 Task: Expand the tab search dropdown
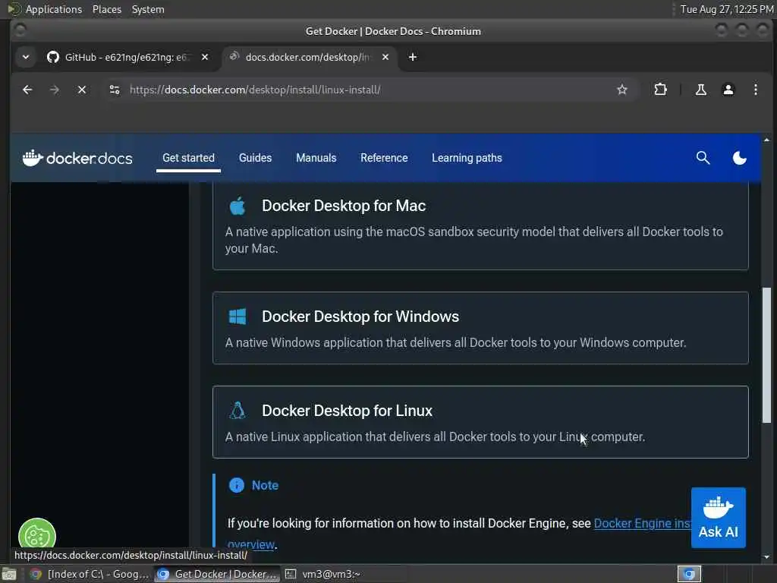pos(26,57)
